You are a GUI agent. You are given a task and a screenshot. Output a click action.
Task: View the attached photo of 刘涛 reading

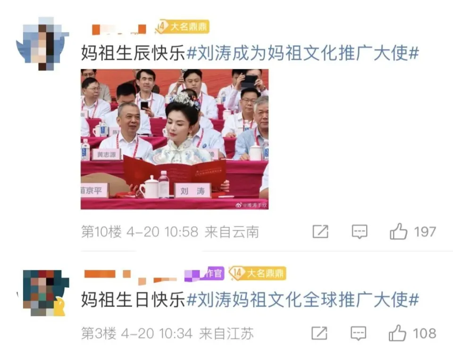[x=175, y=139]
